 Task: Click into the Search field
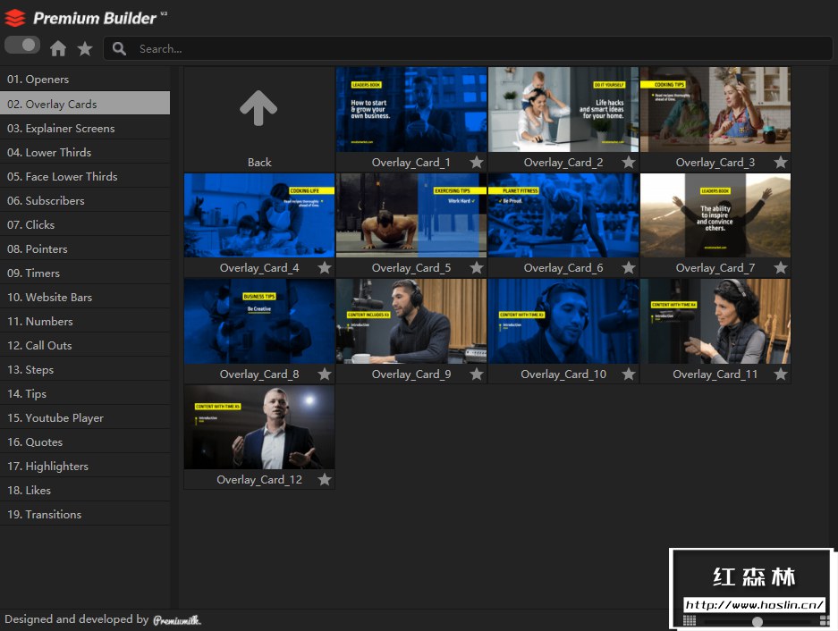tap(468, 48)
